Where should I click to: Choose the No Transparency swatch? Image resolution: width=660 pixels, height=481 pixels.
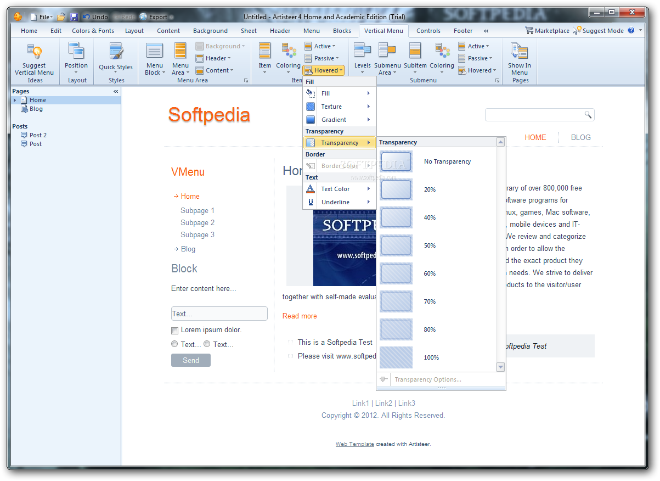coord(396,161)
